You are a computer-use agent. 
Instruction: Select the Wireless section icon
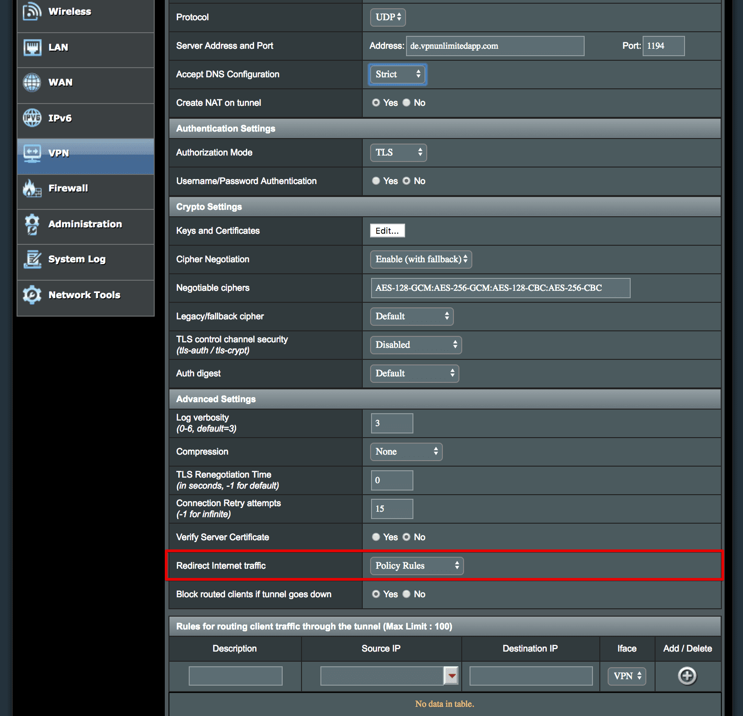tap(31, 11)
